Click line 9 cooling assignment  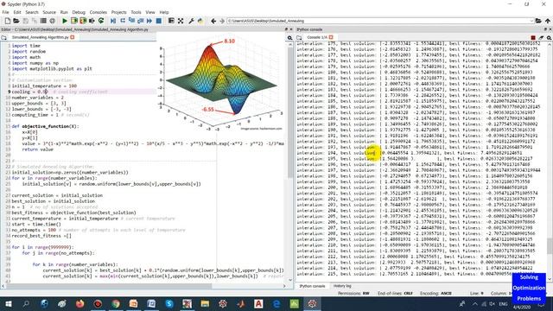pyautogui.click(x=83, y=92)
